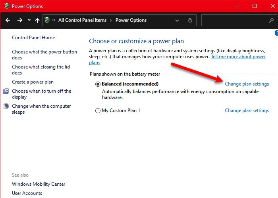Click the Back navigation arrow
This screenshot has width=278, height=198.
(x=8, y=20)
